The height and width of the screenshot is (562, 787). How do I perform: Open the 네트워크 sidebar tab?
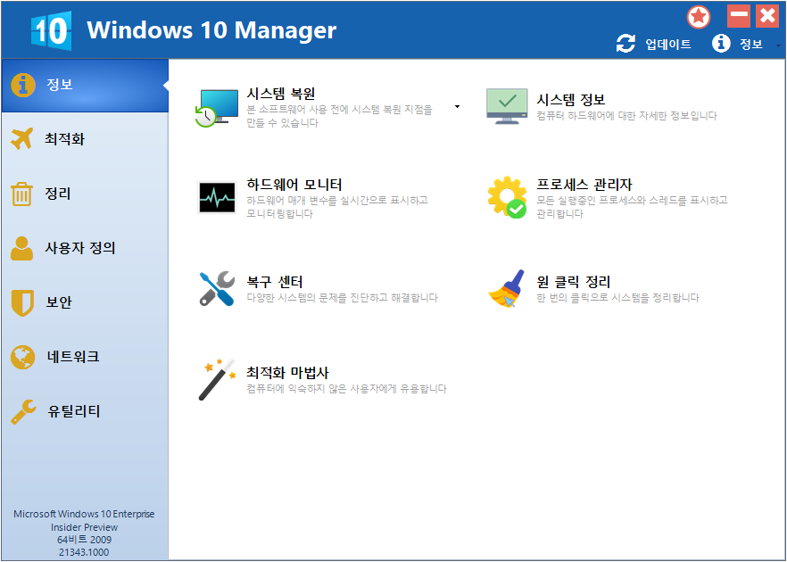click(x=85, y=357)
